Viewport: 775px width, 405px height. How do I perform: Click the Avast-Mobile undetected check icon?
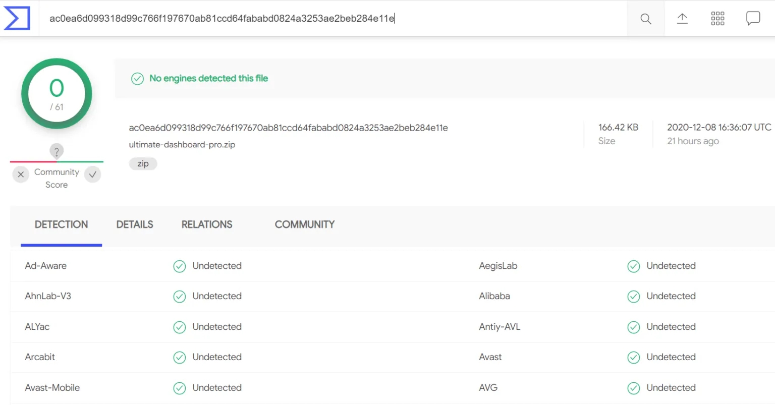coord(180,388)
